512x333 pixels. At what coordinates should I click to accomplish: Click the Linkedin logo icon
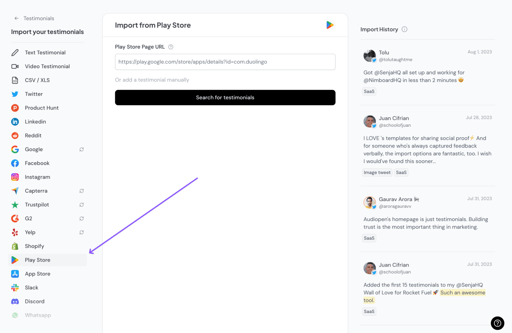[15, 122]
